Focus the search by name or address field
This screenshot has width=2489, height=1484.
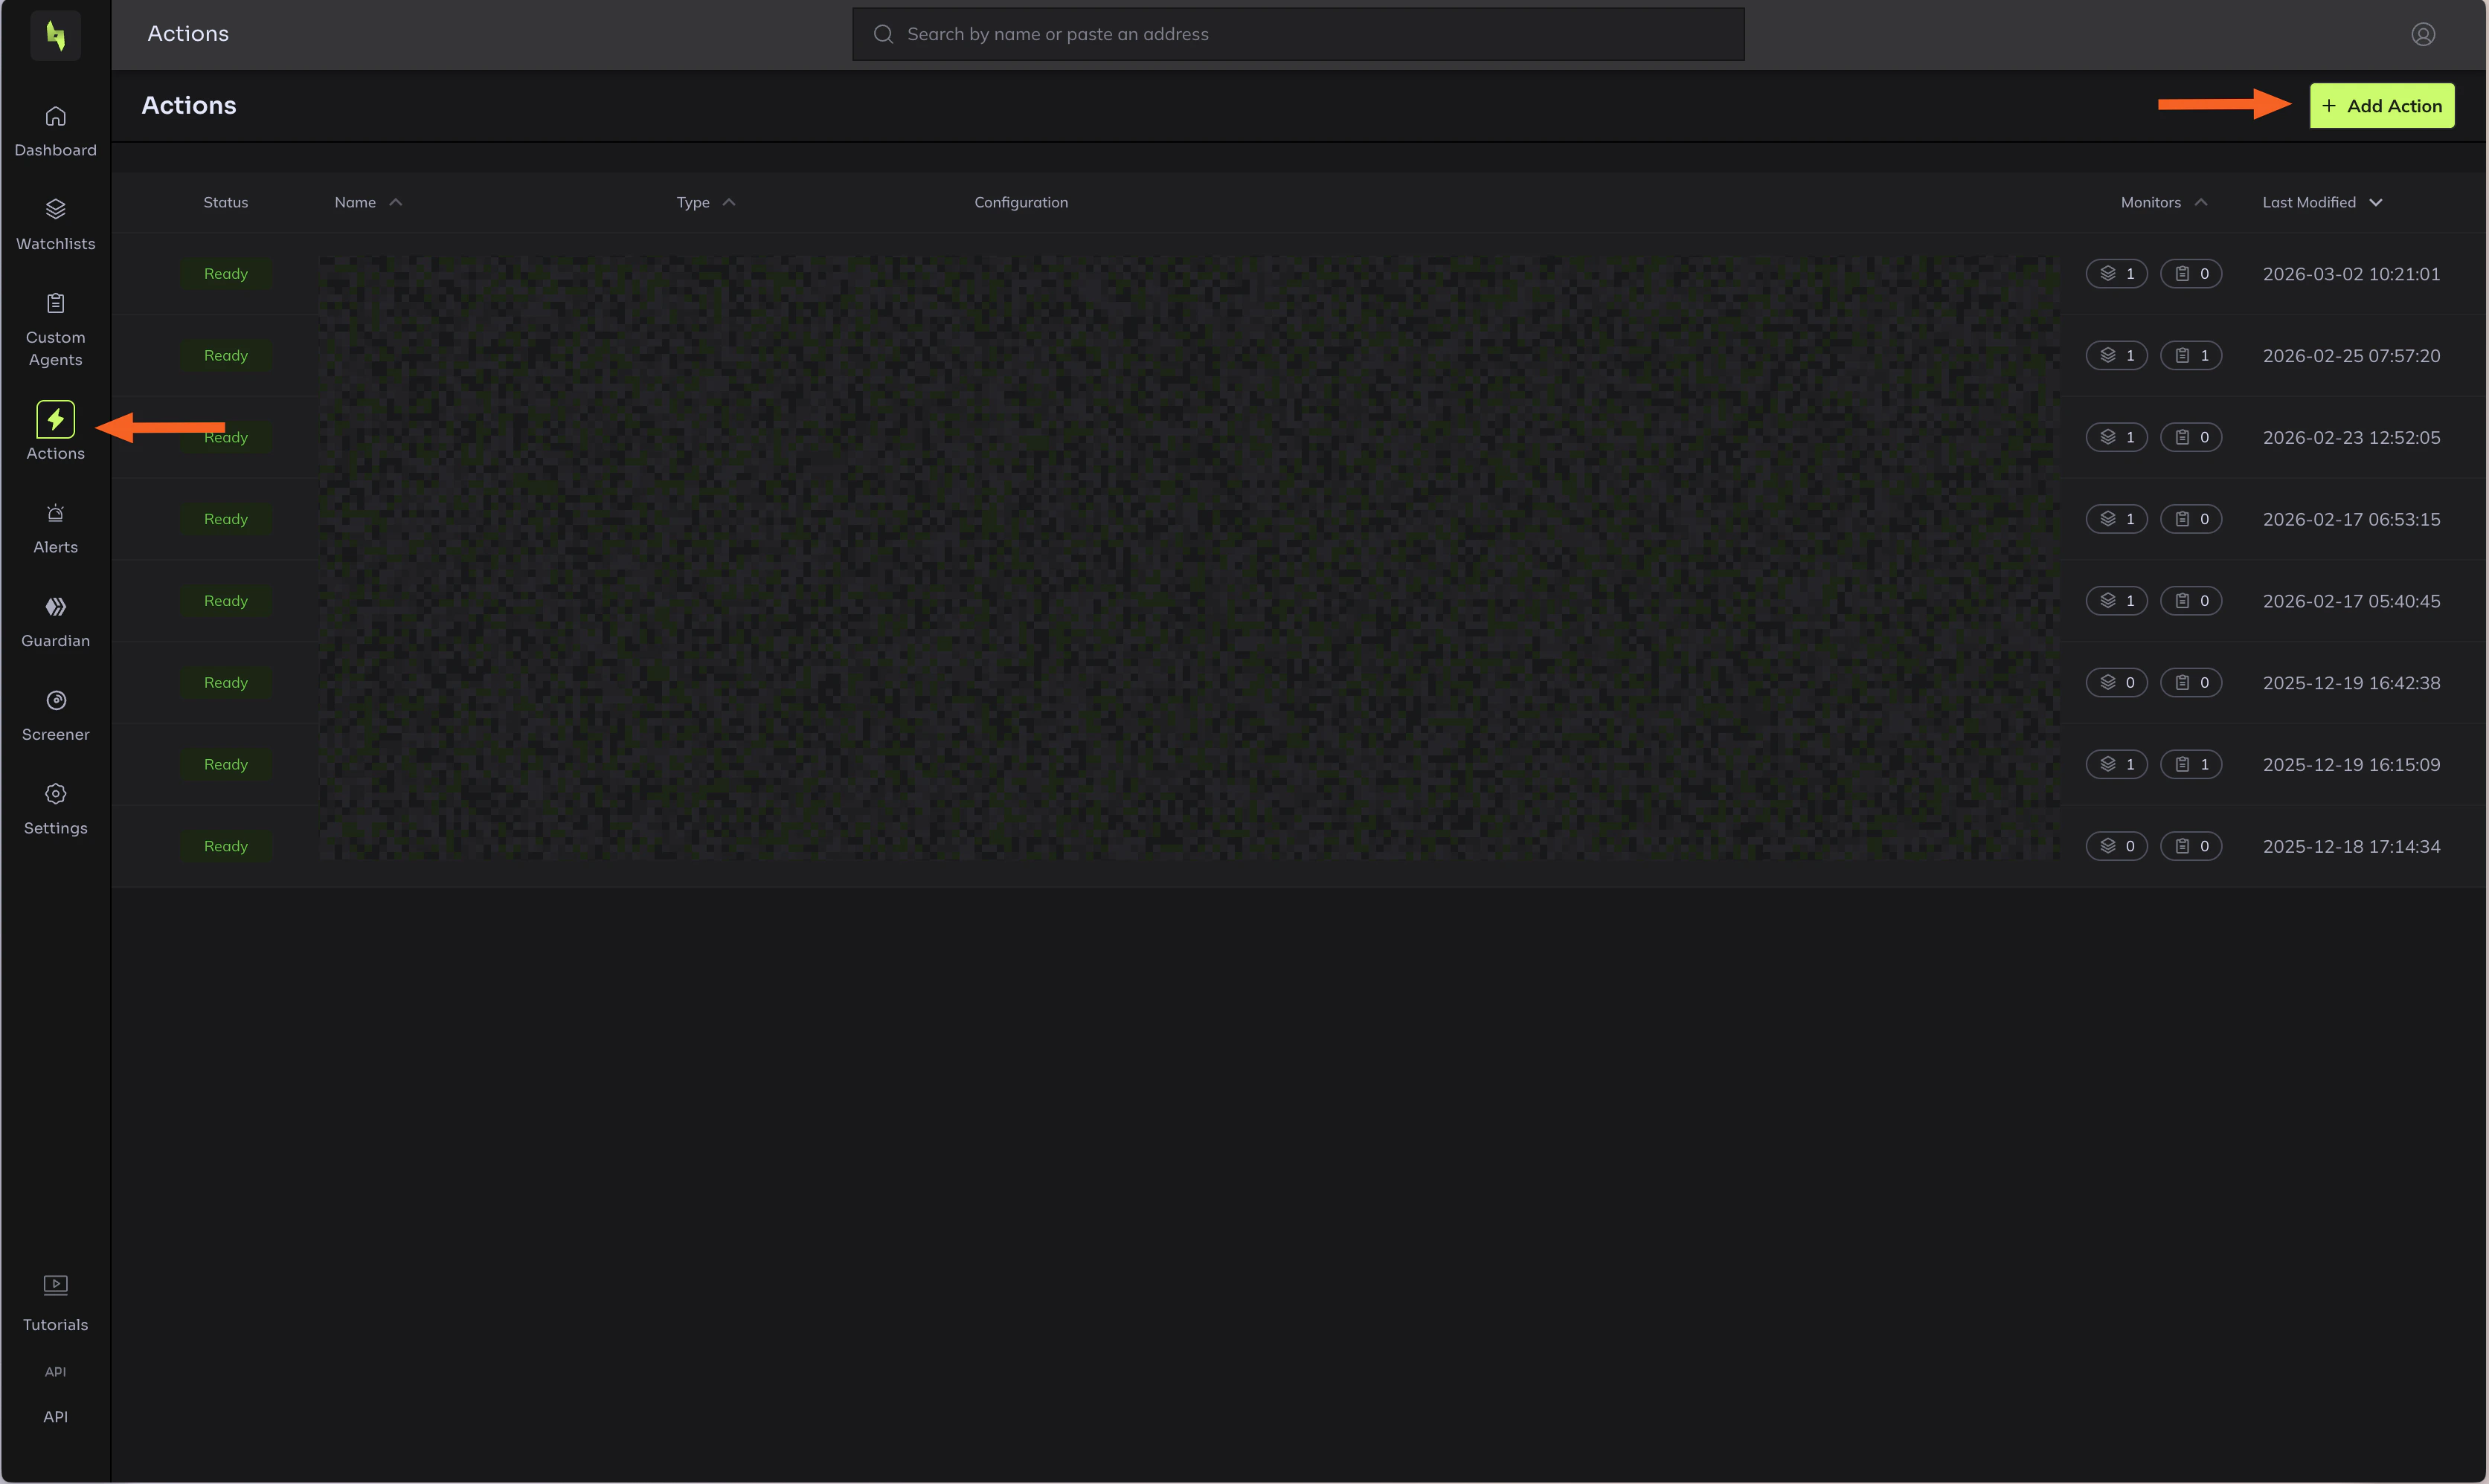tap(1297, 35)
